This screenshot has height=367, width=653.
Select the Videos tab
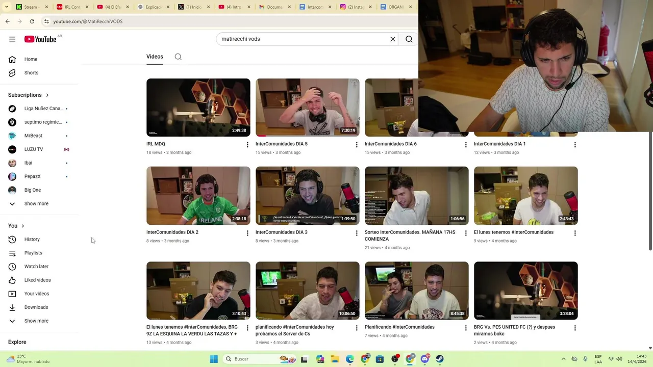click(155, 57)
